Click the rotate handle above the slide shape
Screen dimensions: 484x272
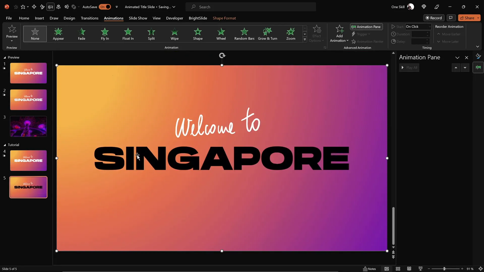pos(222,55)
